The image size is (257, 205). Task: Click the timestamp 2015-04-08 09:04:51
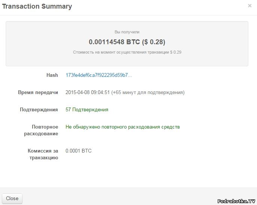tap(87, 92)
